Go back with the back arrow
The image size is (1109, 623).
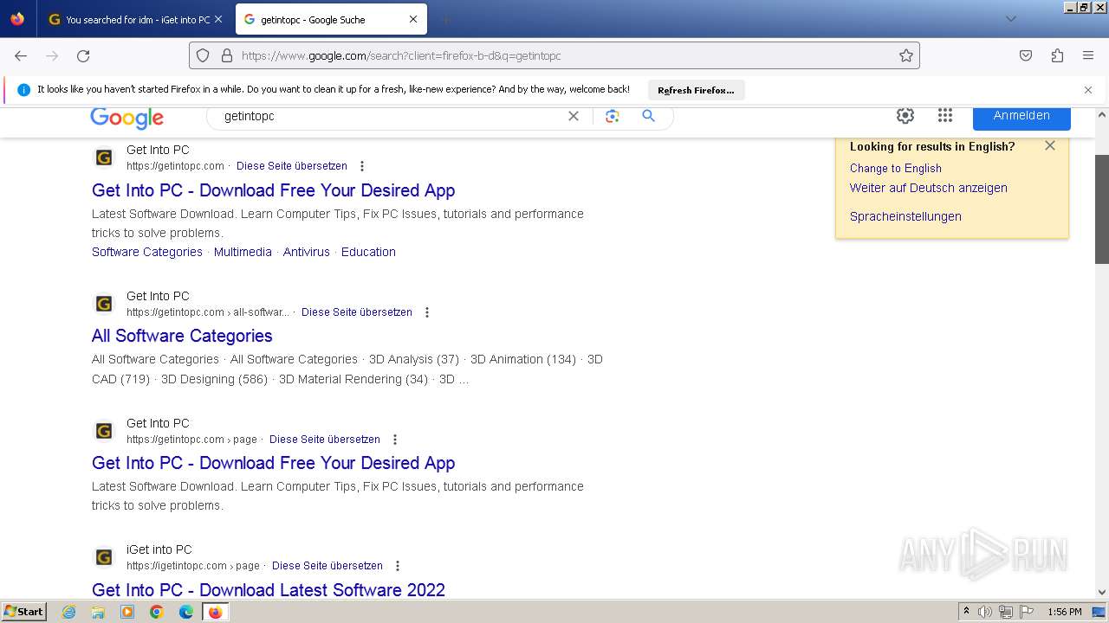click(21, 55)
